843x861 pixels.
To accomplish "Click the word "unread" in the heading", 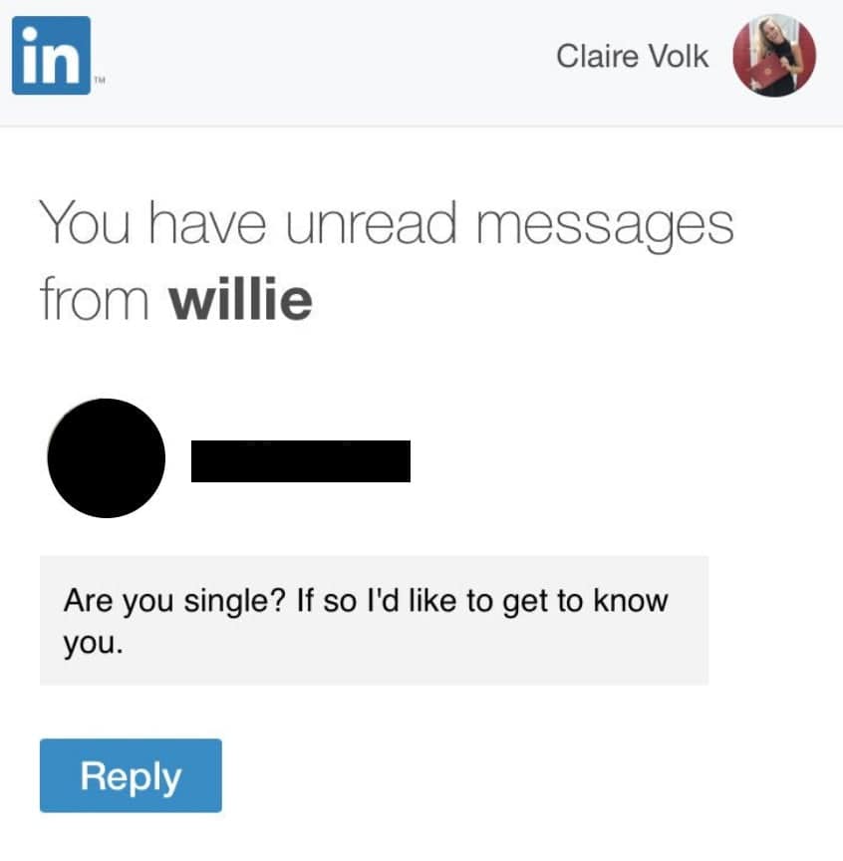I will (x=372, y=222).
